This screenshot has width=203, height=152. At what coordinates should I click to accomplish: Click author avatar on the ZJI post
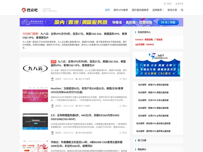click(52, 133)
